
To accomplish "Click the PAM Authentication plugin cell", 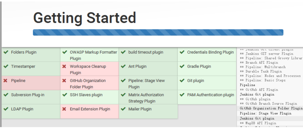I will 207,97.
